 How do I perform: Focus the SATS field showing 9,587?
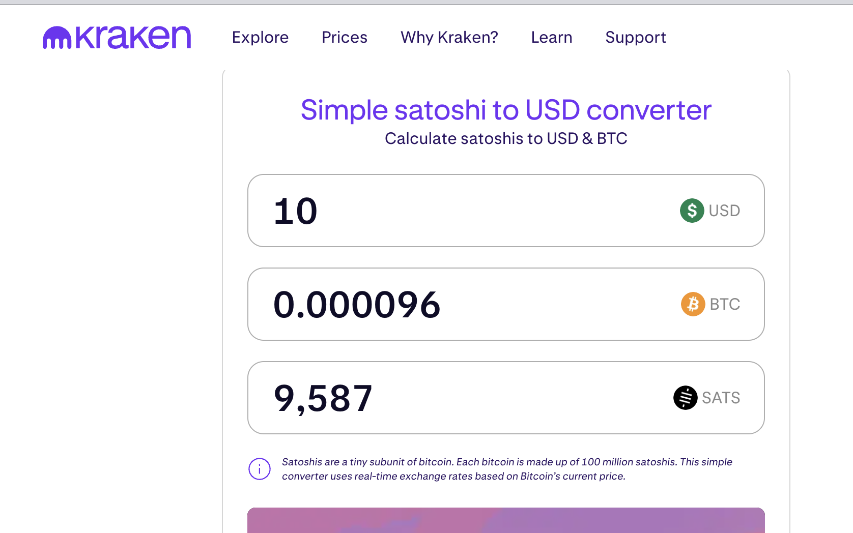(x=506, y=398)
